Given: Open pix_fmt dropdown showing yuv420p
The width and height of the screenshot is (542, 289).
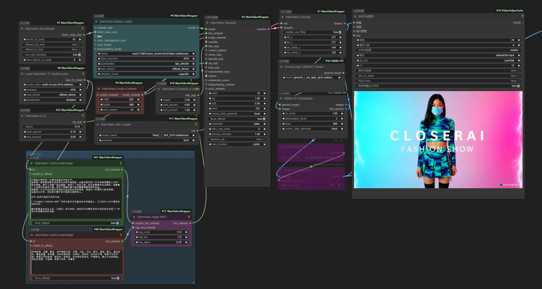Looking at the screenshot, I should (x=438, y=60).
